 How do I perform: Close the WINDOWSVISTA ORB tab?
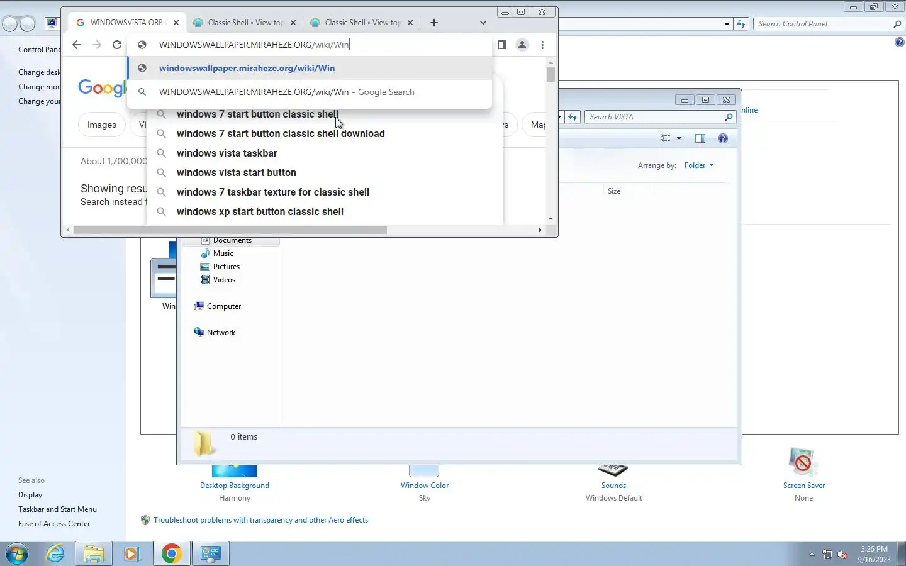[x=176, y=23]
